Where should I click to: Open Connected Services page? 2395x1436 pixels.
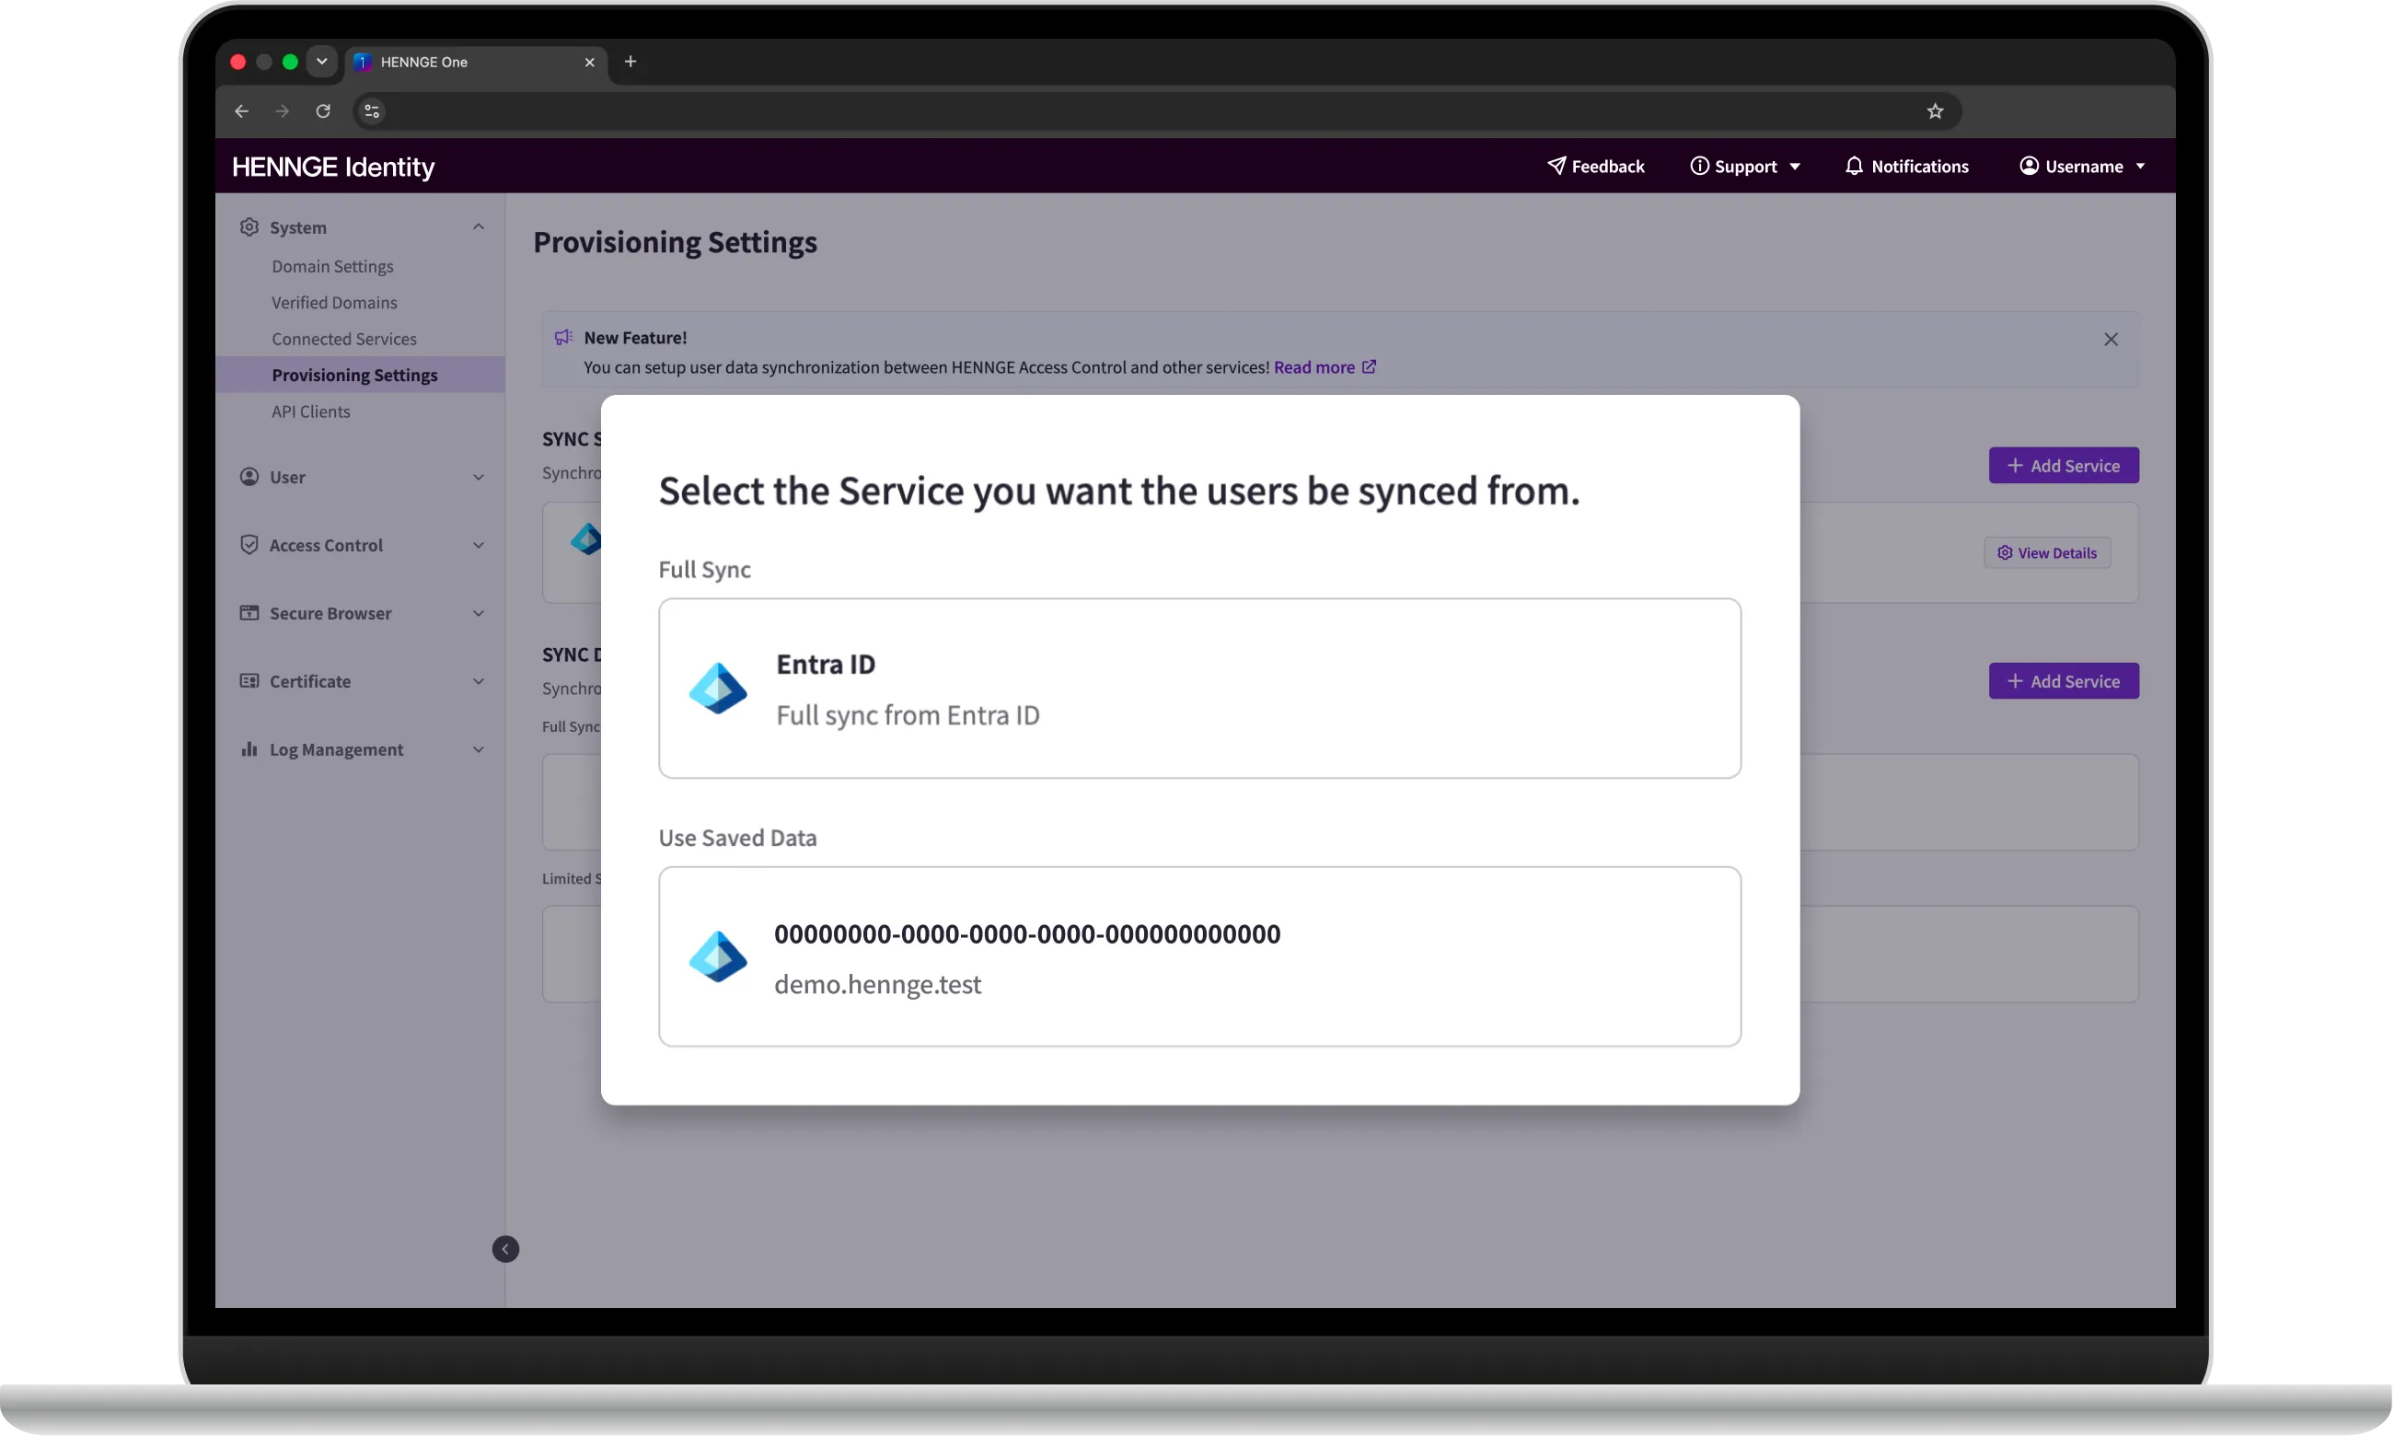point(344,339)
